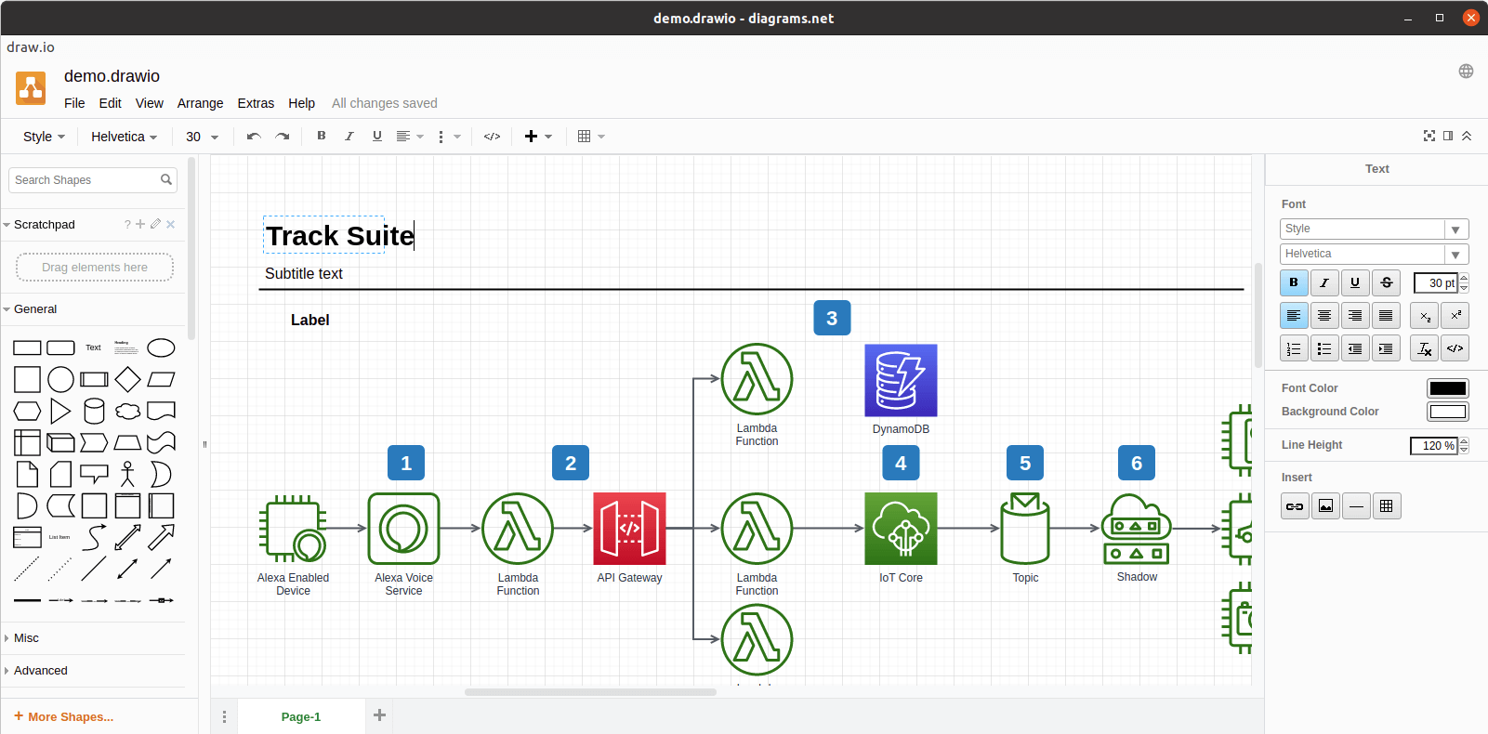Toggle Underline in the Text panel

[x=1355, y=282]
